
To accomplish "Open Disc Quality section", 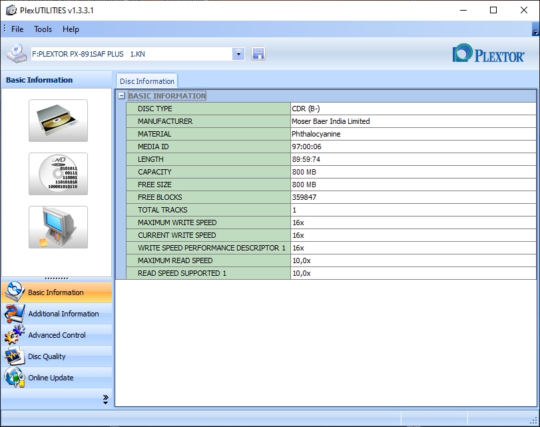I will [x=47, y=356].
